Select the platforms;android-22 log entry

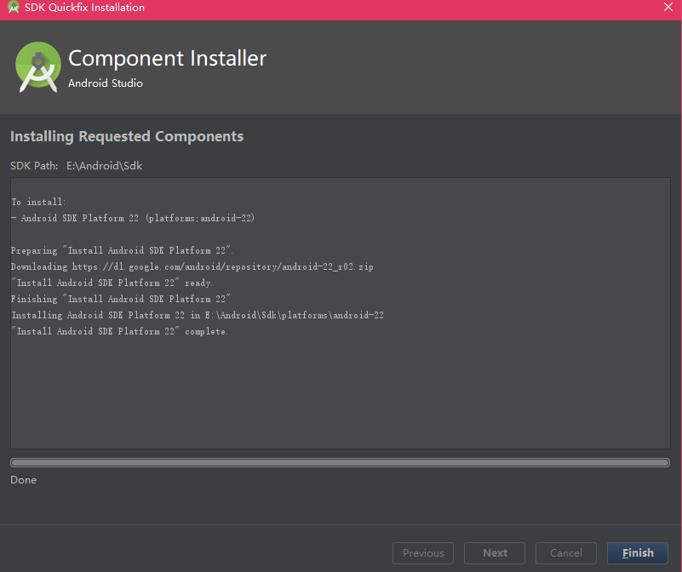pos(133,218)
